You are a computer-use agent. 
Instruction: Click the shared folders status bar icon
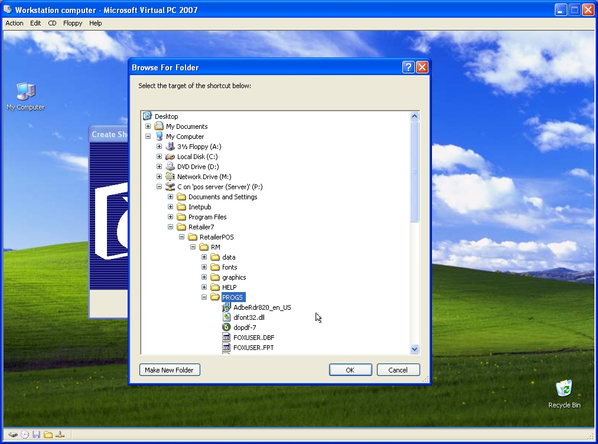click(48, 435)
